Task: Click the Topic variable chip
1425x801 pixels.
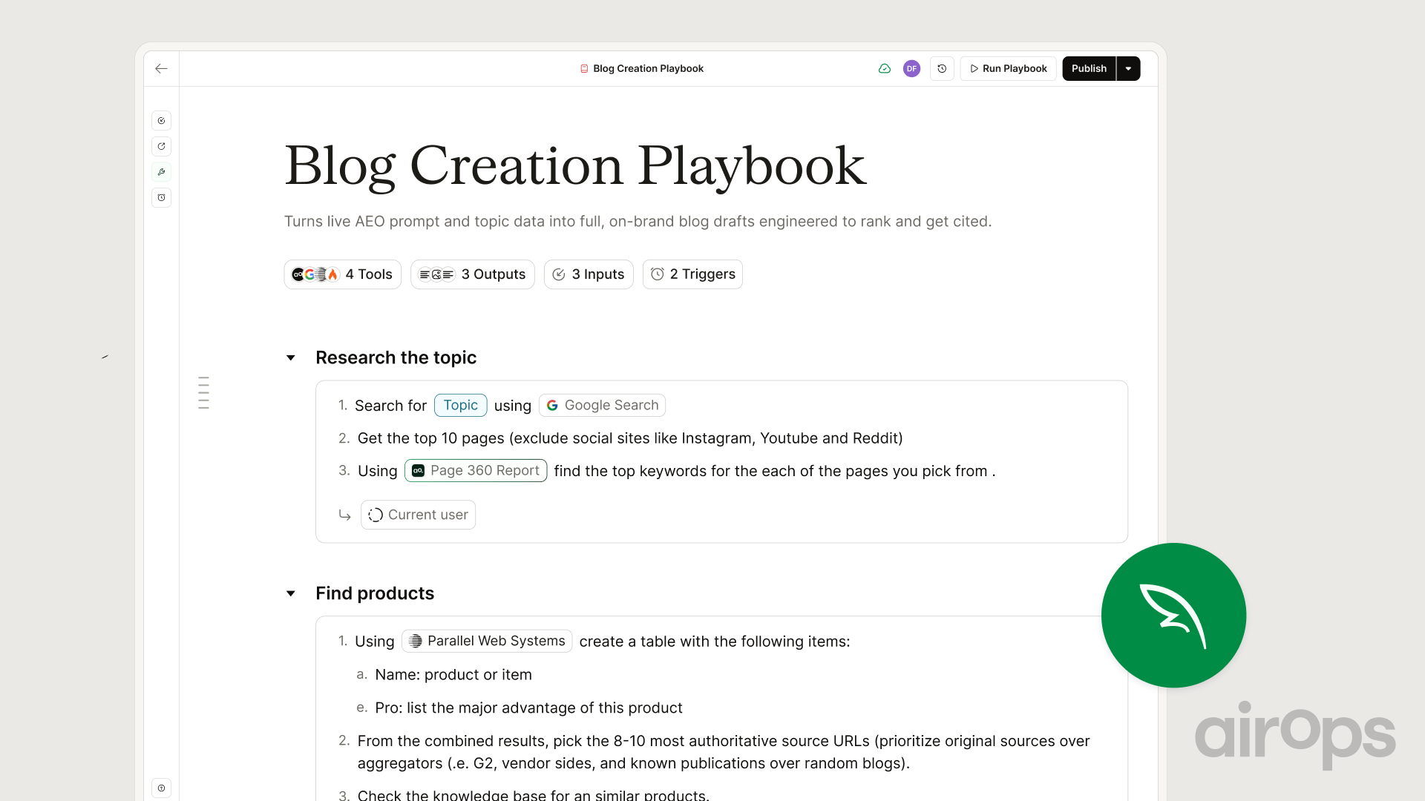Action: point(460,405)
